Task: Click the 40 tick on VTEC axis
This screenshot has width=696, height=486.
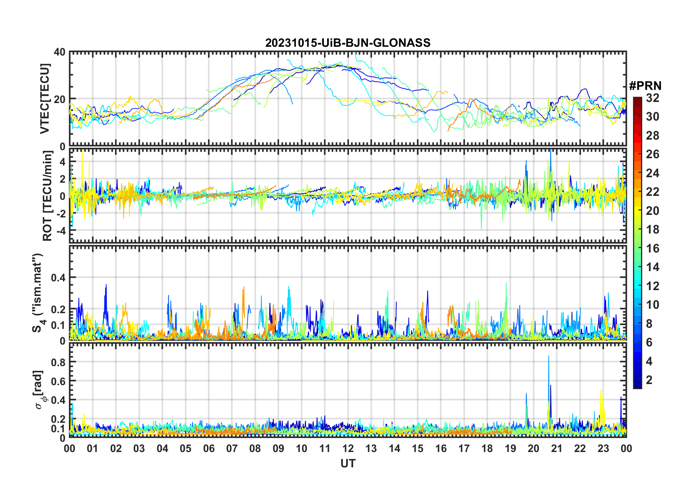Action: point(60,52)
